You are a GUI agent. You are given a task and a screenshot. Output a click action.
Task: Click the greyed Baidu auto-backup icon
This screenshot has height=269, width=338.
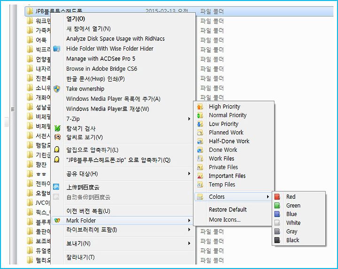click(x=56, y=196)
